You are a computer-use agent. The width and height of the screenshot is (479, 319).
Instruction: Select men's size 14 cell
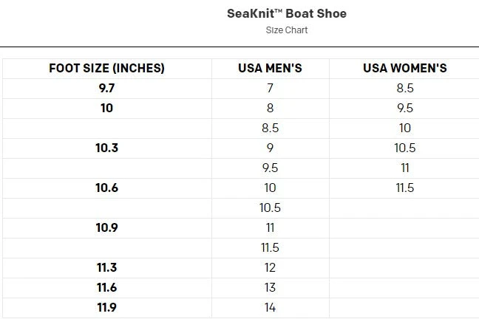[270, 307]
